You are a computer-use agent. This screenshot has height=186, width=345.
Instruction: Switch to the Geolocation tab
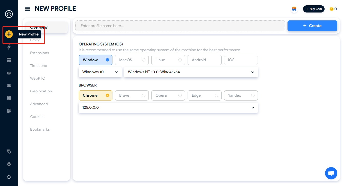tap(41, 91)
